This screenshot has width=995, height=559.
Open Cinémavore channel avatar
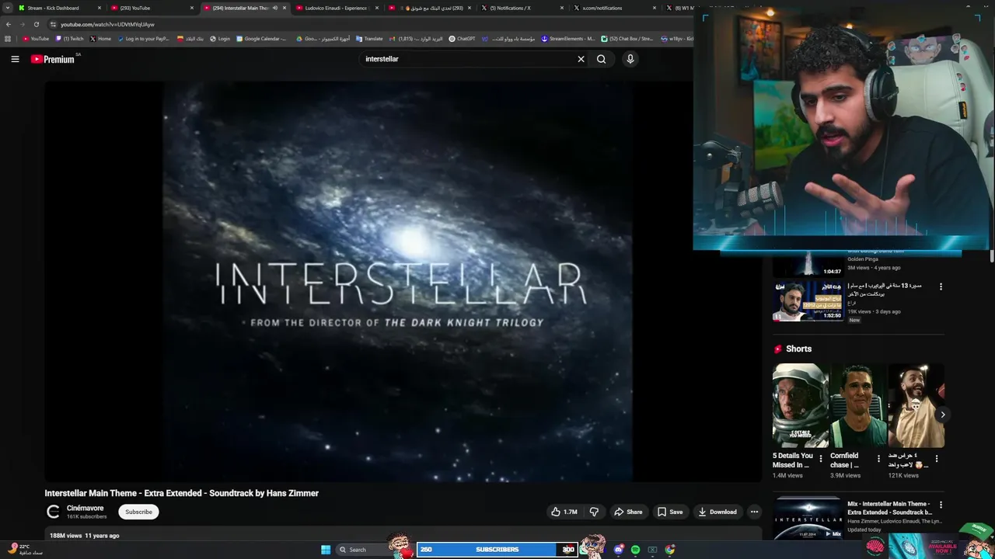point(53,512)
